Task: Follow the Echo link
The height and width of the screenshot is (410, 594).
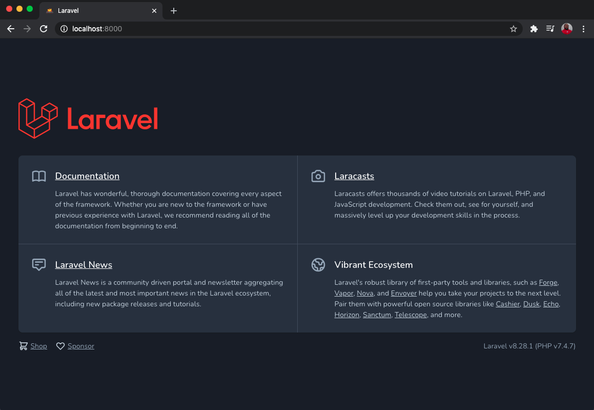Action: 551,304
